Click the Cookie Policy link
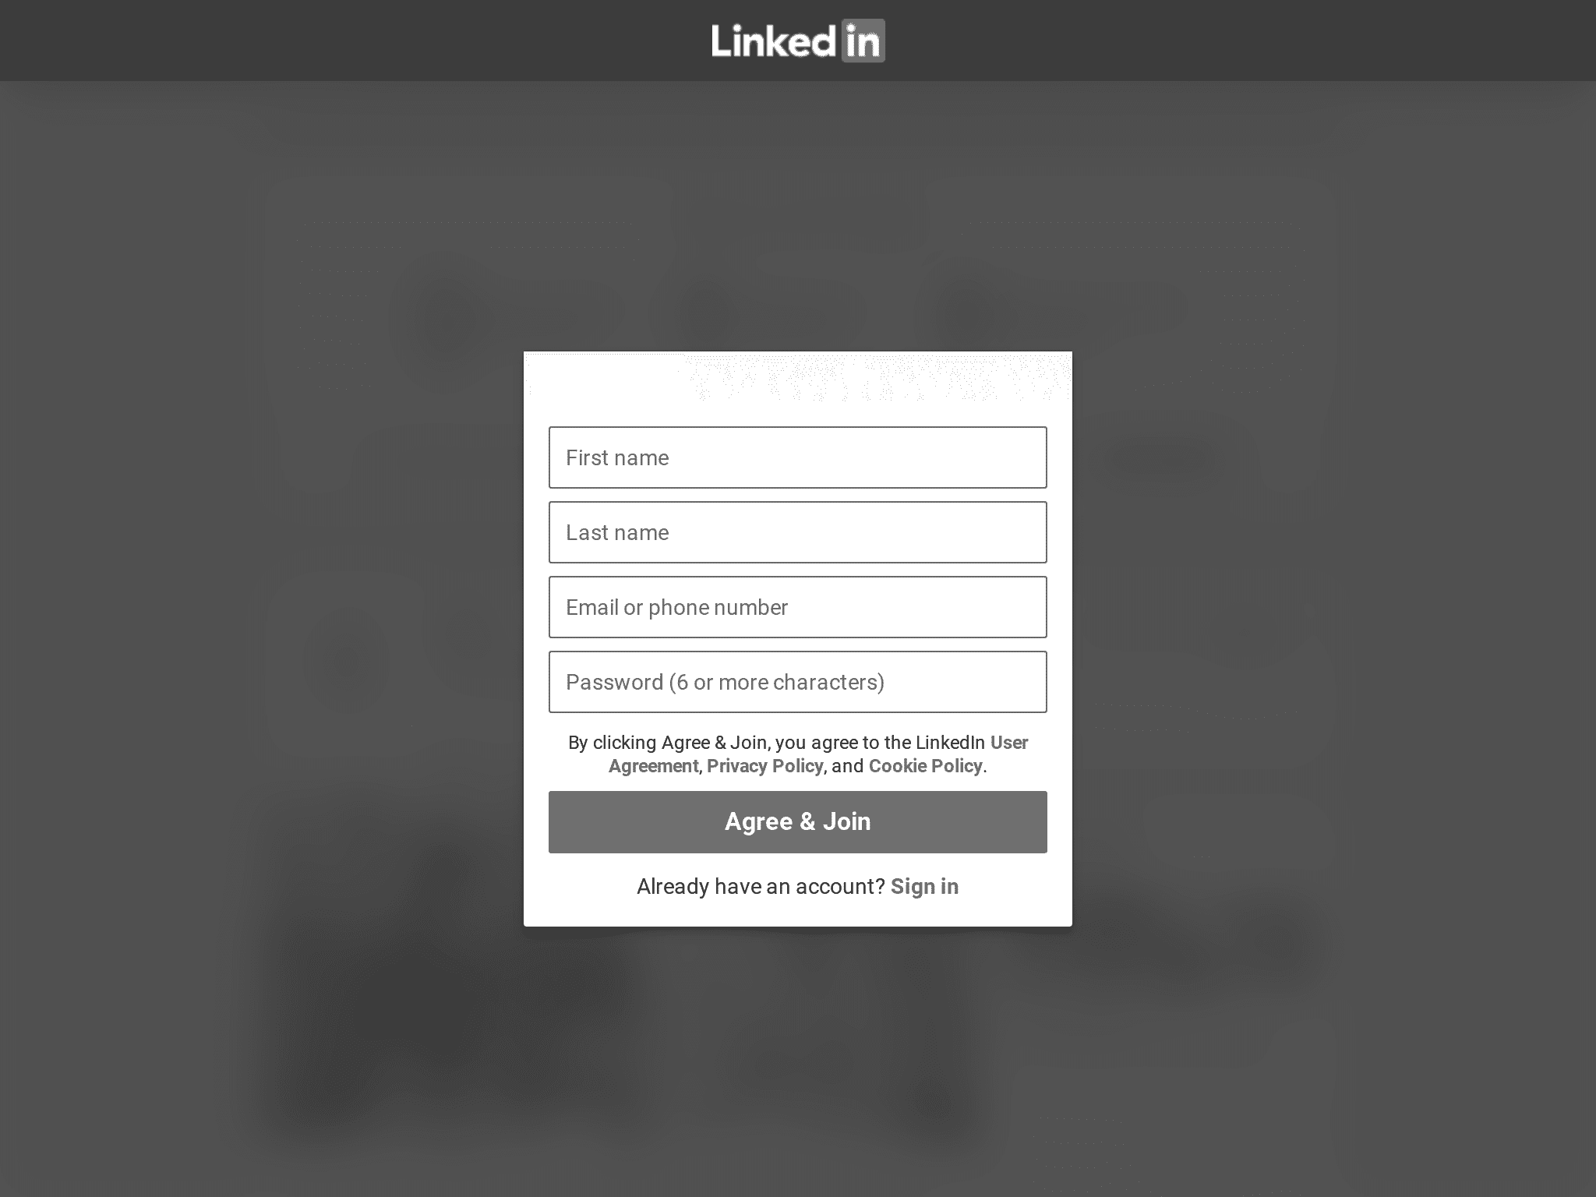 coord(925,766)
